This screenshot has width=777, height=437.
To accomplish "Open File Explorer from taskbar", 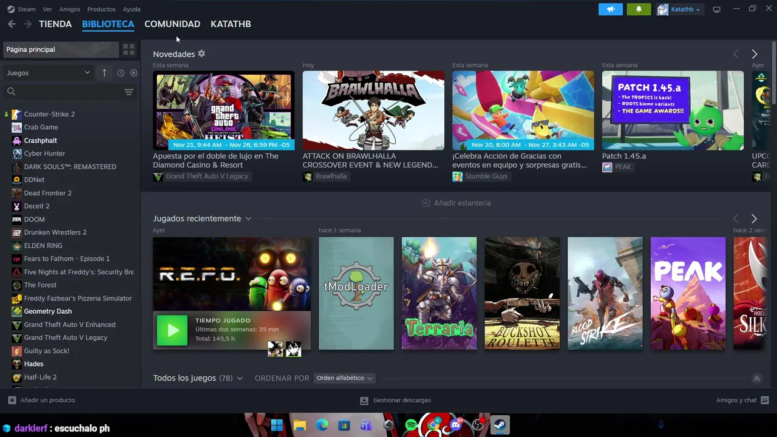I will pyautogui.click(x=299, y=425).
